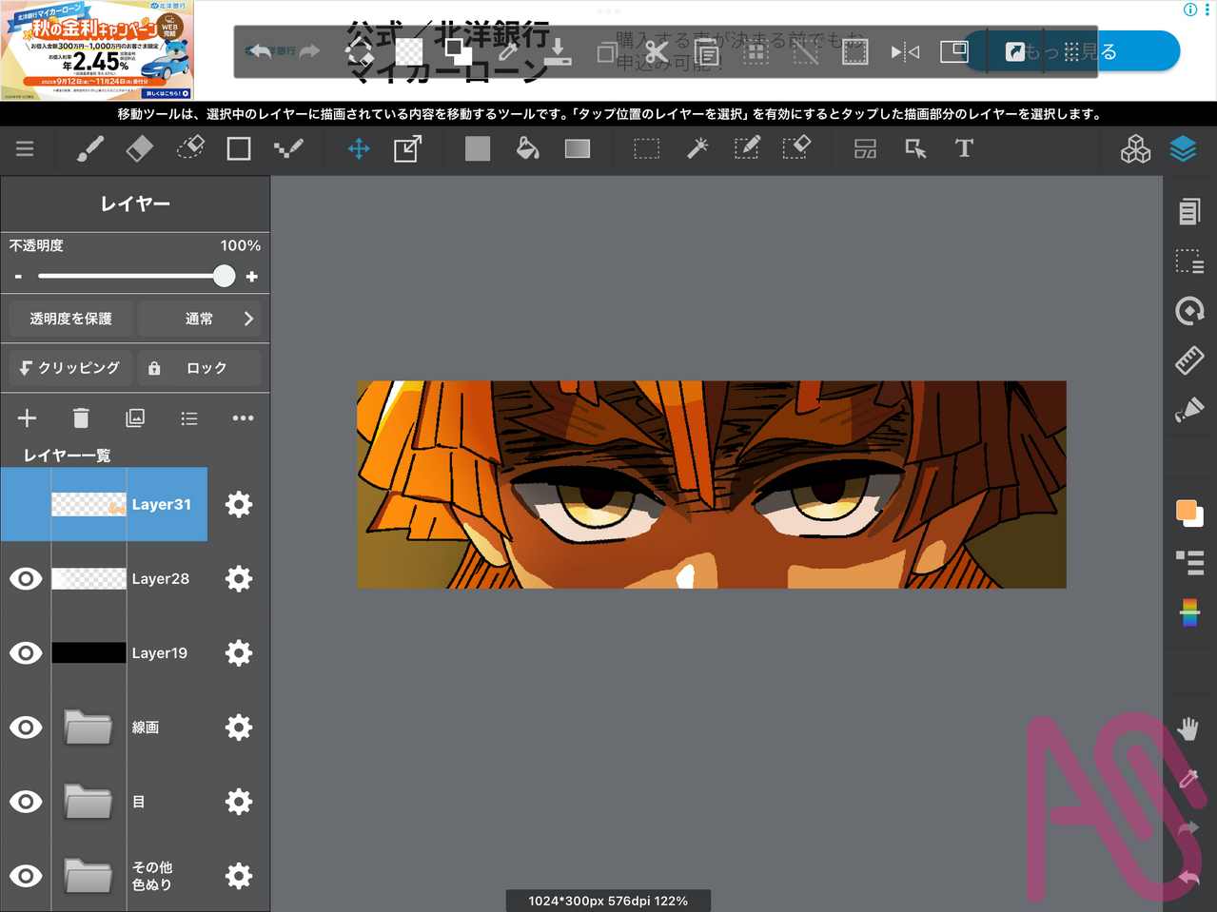This screenshot has width=1217, height=912.
Task: Open layer options three-dots menu
Action: click(x=243, y=418)
